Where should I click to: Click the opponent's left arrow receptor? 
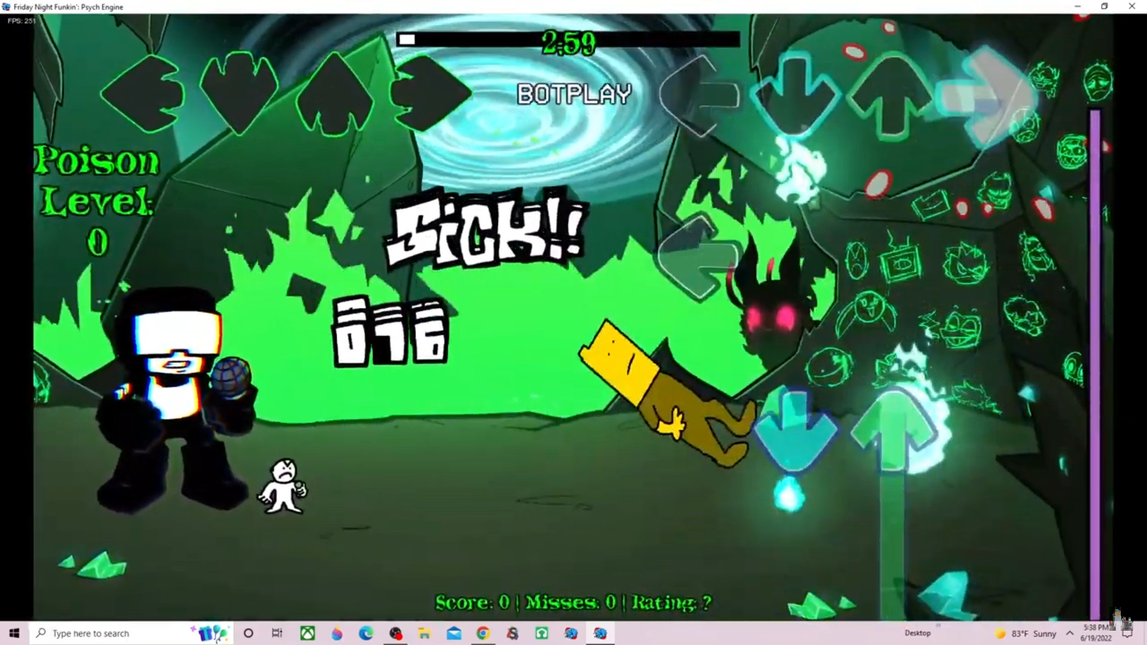tap(142, 94)
